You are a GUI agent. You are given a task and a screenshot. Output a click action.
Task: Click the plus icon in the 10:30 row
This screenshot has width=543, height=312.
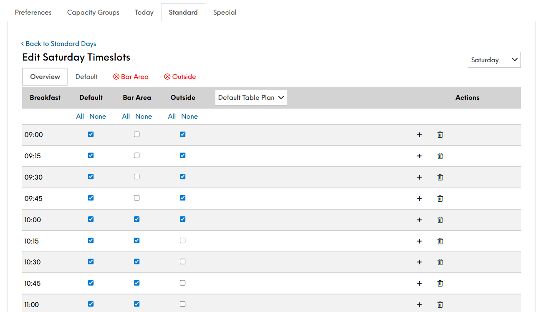pos(419,262)
